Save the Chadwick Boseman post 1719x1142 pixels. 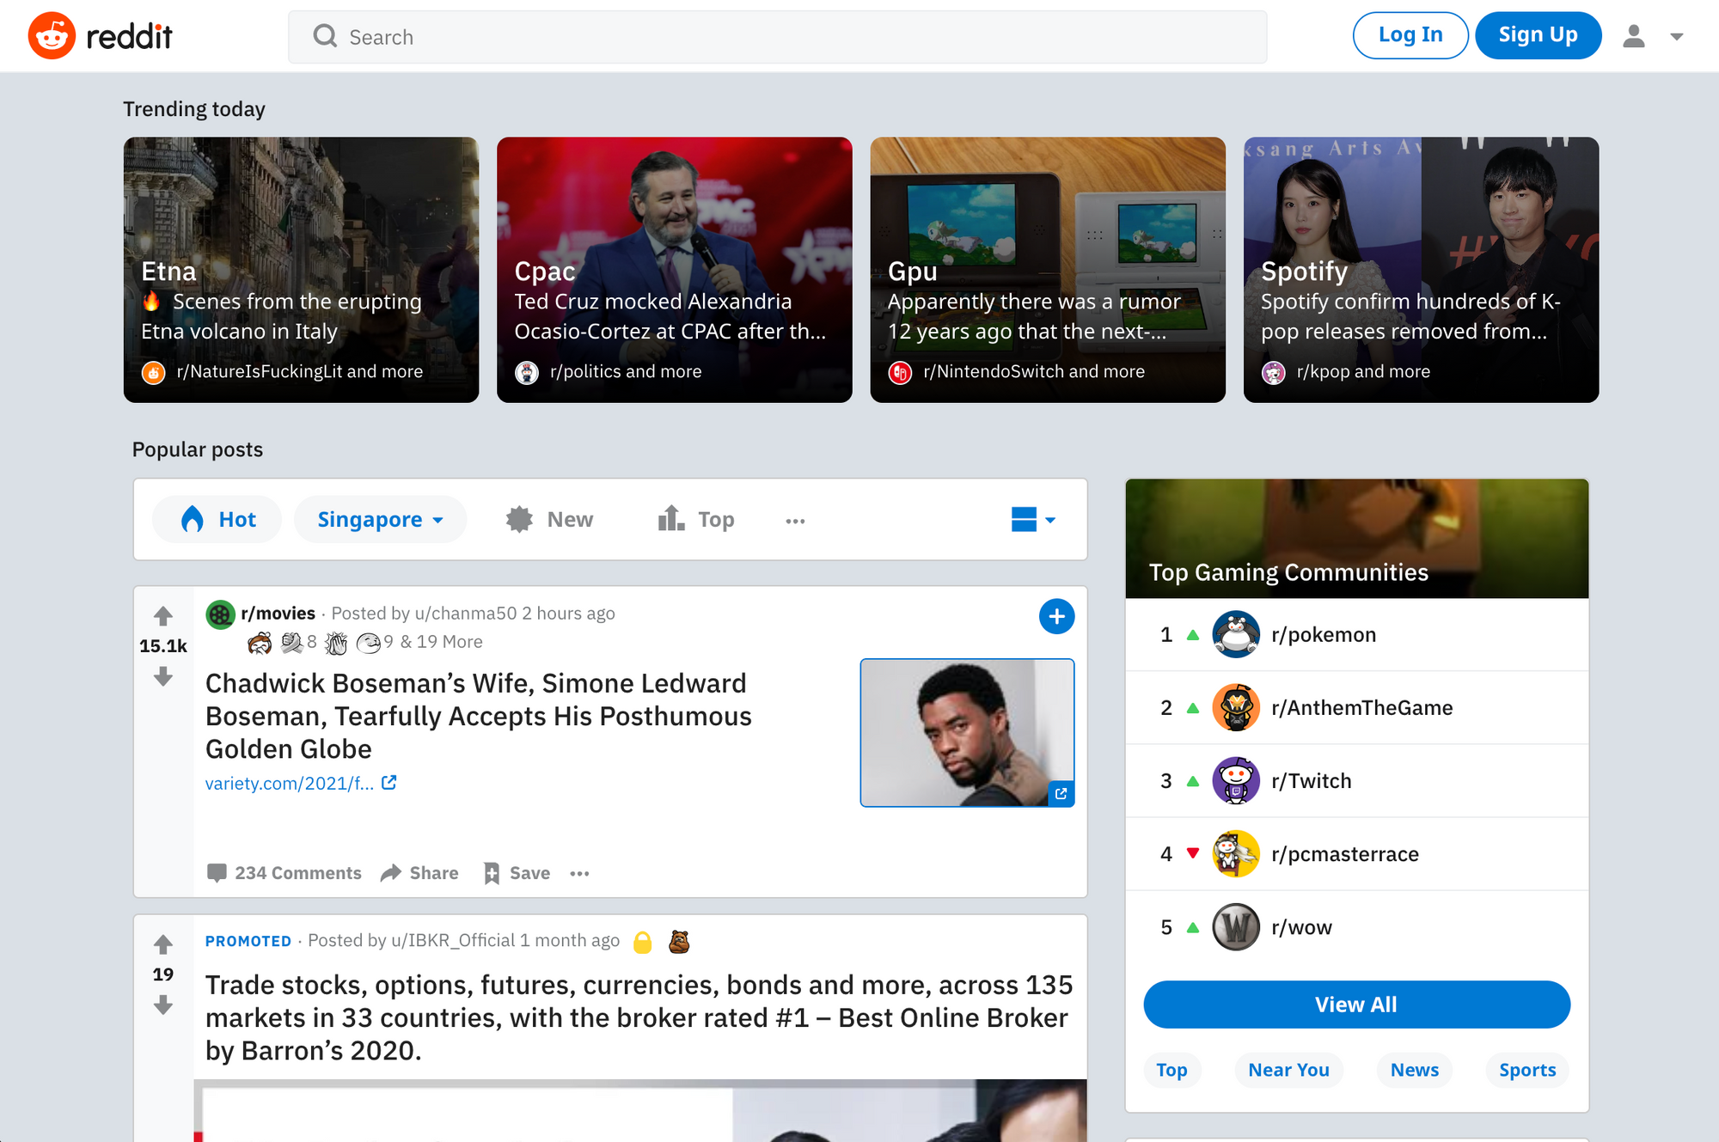(x=517, y=873)
